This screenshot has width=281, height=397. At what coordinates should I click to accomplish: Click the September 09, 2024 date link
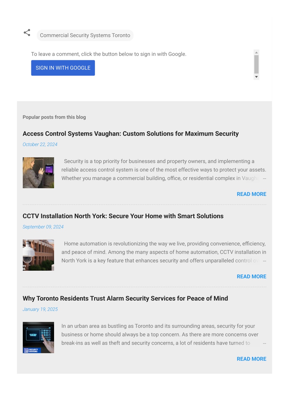coord(43,227)
